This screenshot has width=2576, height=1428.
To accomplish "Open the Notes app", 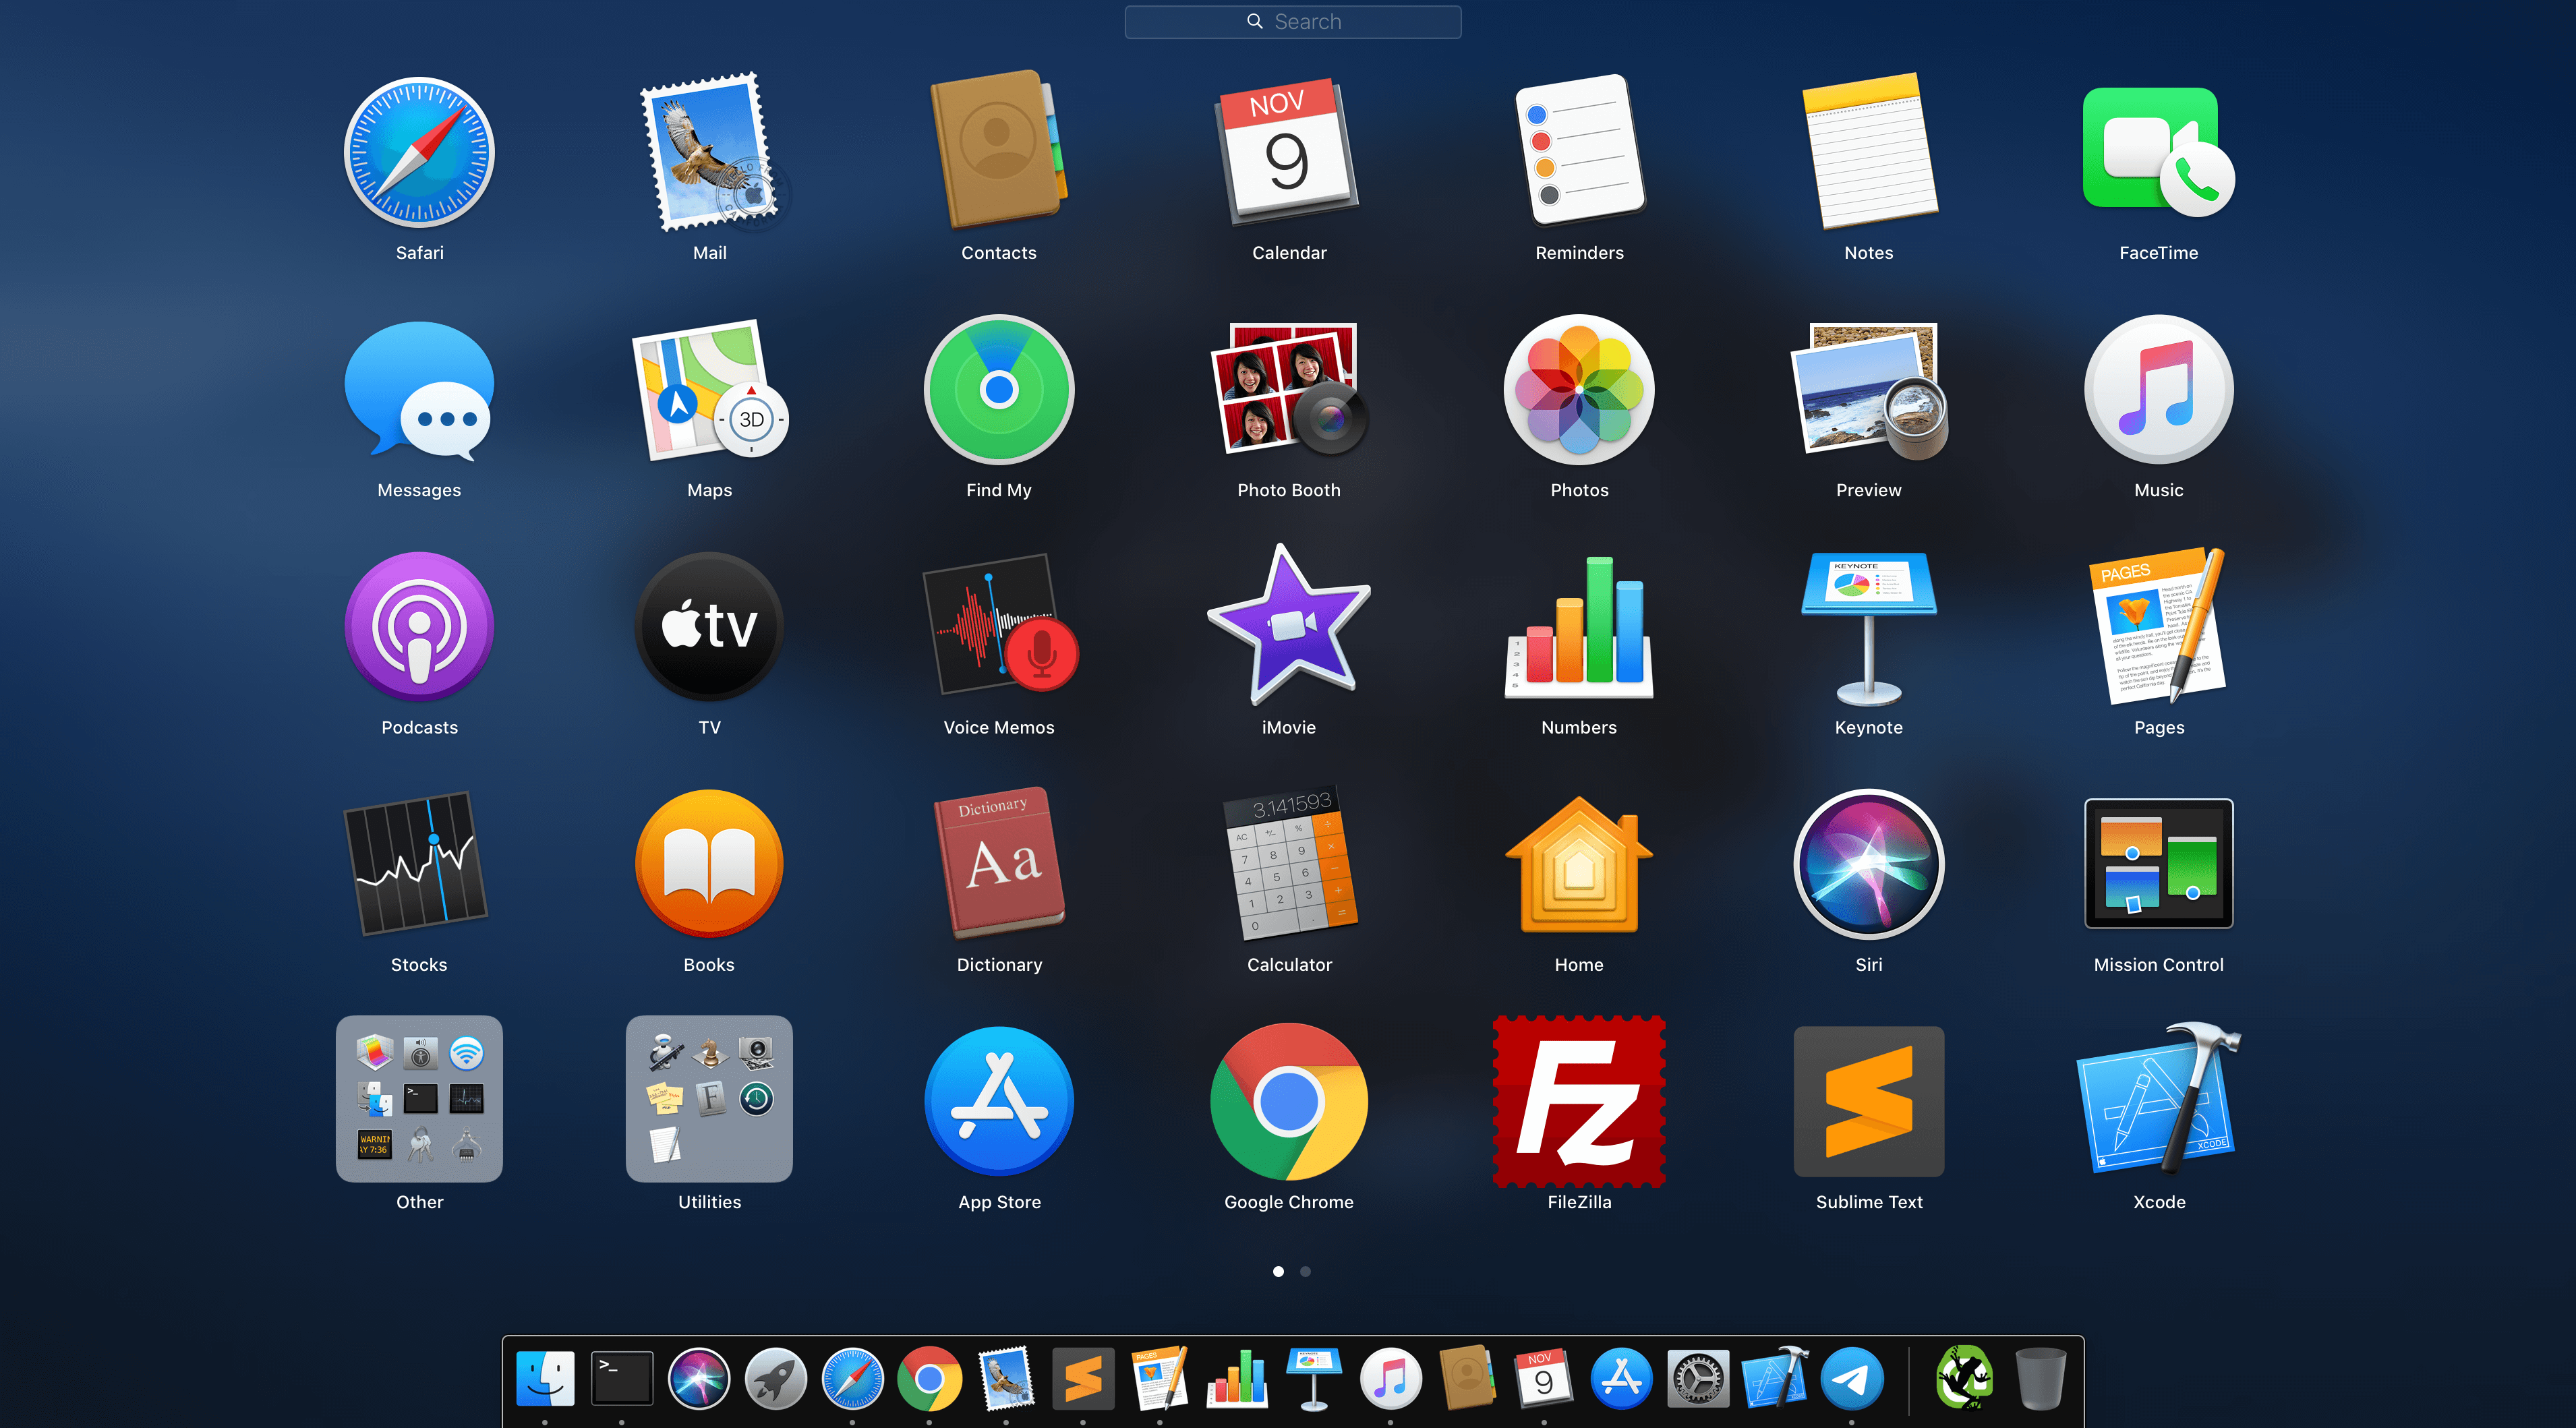I will pos(1869,152).
